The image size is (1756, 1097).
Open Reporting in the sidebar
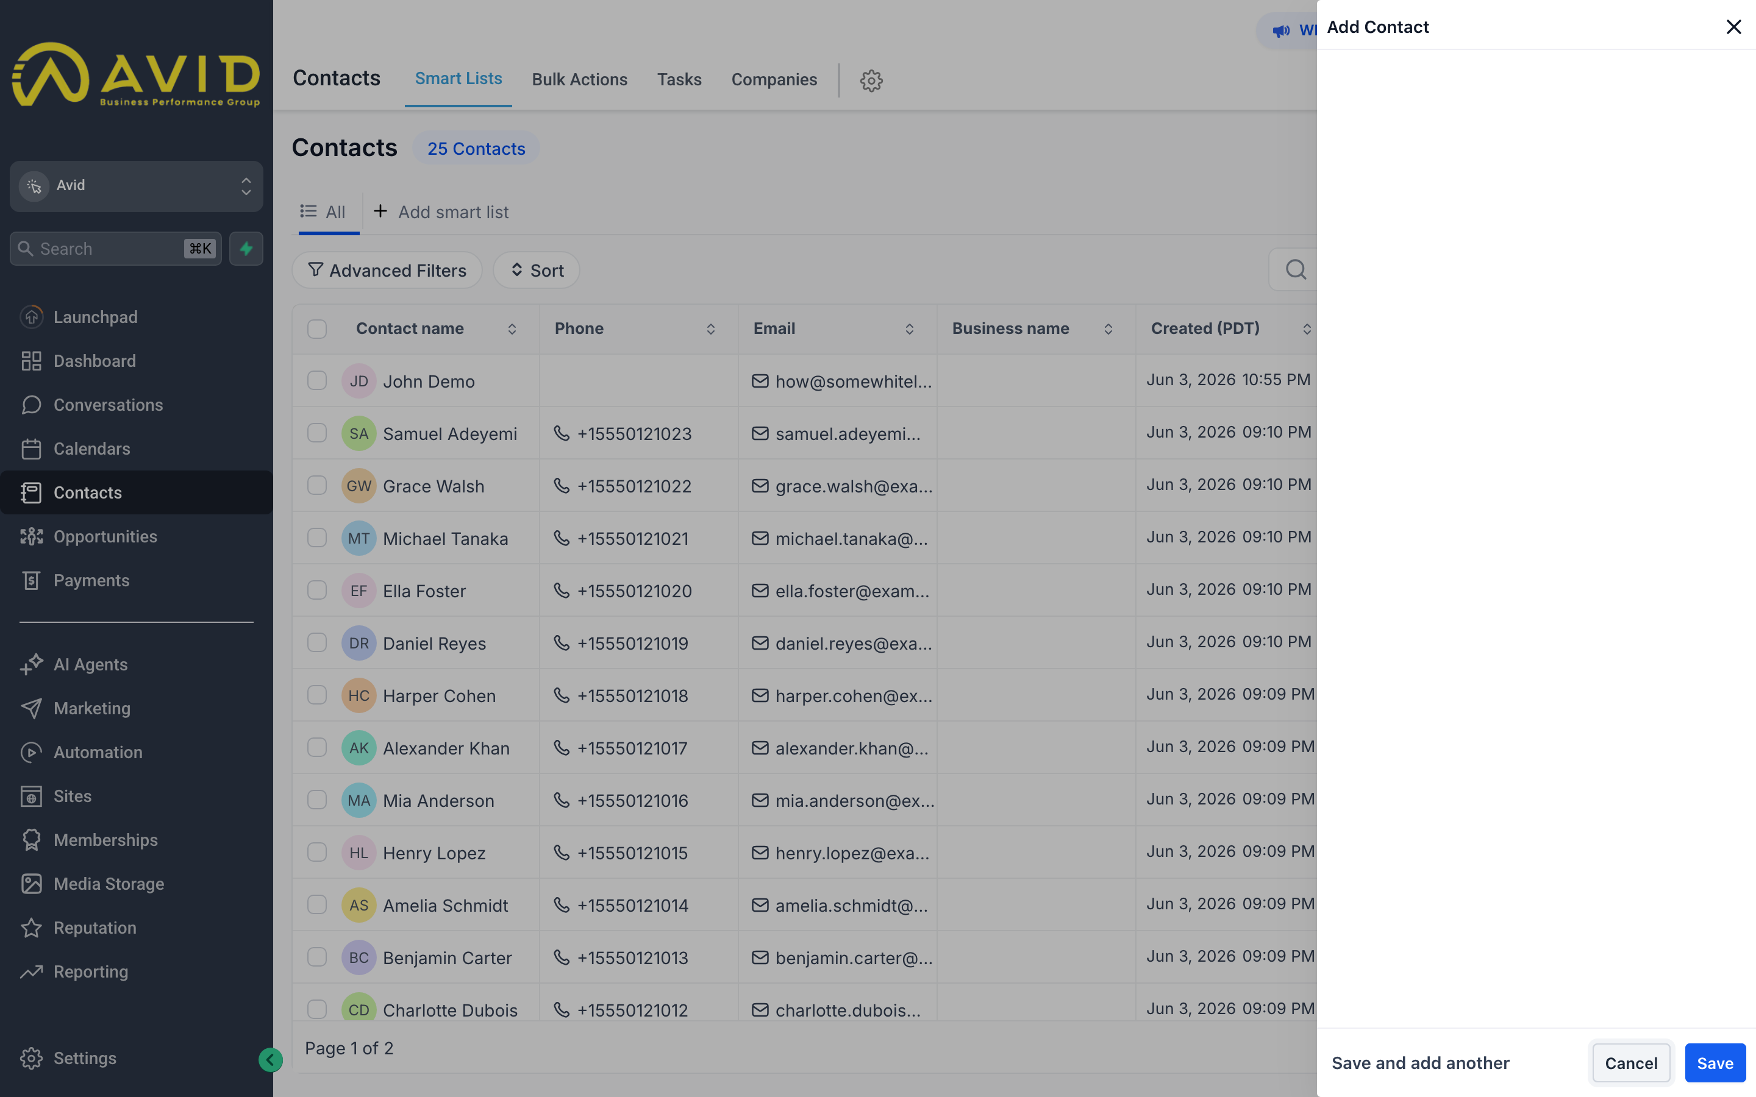click(137, 971)
